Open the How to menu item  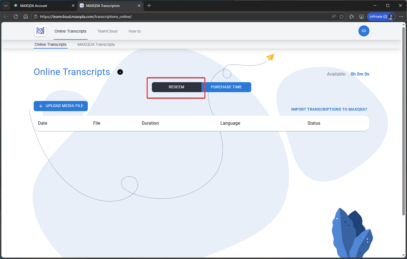[x=134, y=31]
